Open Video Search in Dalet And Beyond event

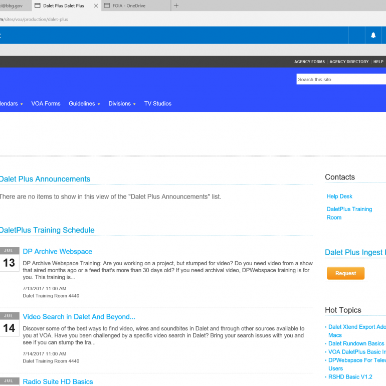click(79, 317)
